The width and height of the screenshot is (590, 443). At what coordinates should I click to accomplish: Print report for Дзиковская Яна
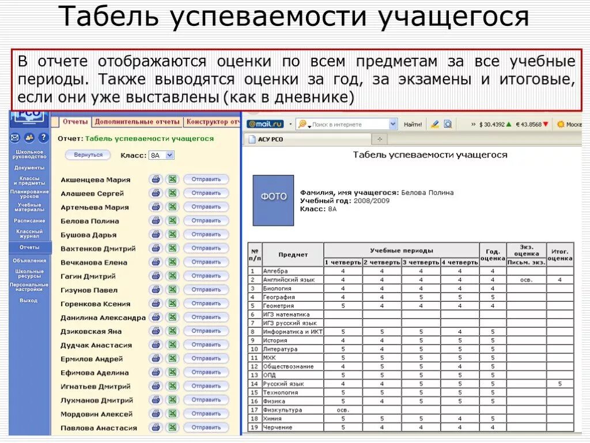click(156, 331)
